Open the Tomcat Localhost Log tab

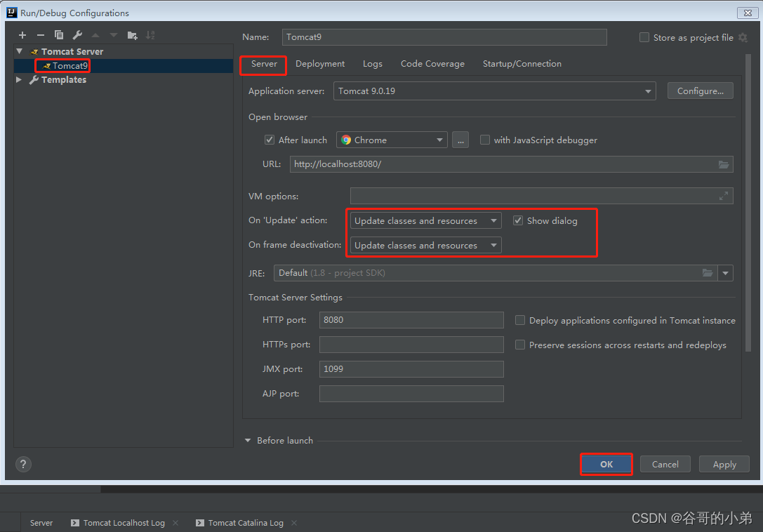(x=124, y=523)
